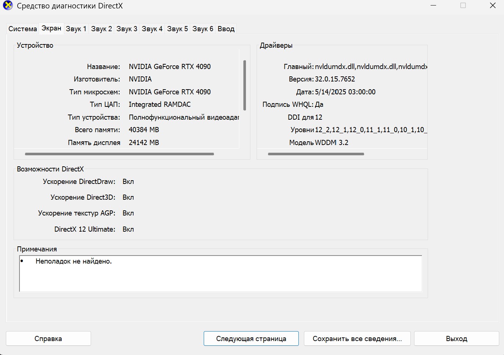Go to the Звук 2 tab
The width and height of the screenshot is (504, 355).
point(101,29)
